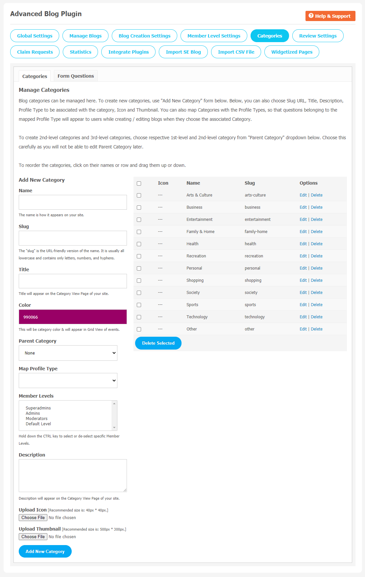Expand the Map Profile Type dropdown
Screen dimensions: 365x577
[68, 380]
